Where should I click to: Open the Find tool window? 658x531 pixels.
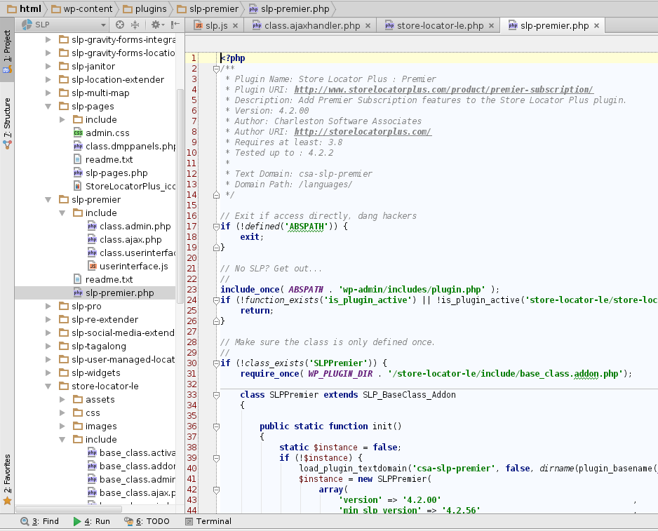point(40,521)
